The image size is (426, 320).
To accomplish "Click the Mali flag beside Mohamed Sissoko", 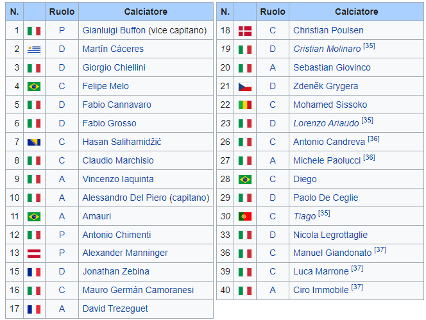I will (x=245, y=105).
